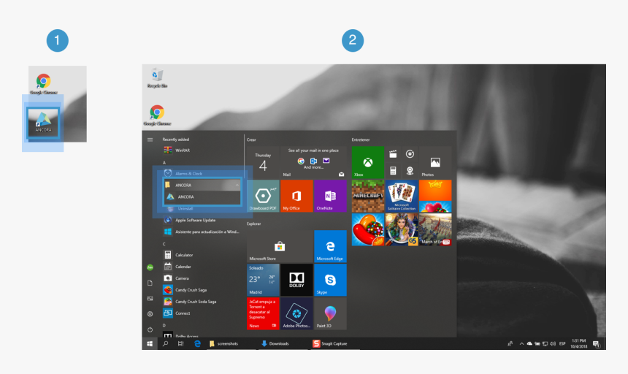Open the Xbox tile
The height and width of the screenshot is (374, 628).
[367, 162]
